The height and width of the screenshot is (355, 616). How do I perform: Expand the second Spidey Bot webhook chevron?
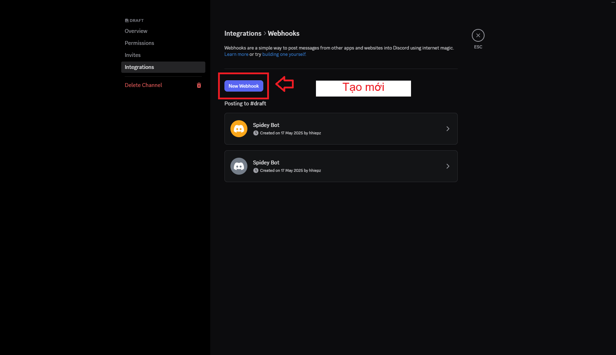448,166
